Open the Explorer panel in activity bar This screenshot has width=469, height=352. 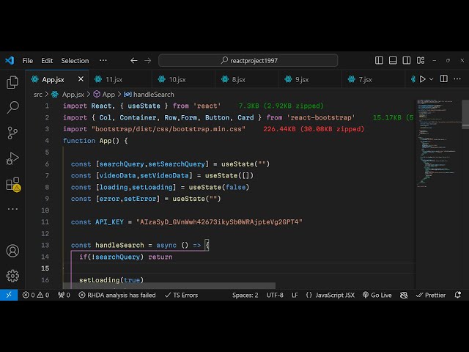(x=12, y=83)
